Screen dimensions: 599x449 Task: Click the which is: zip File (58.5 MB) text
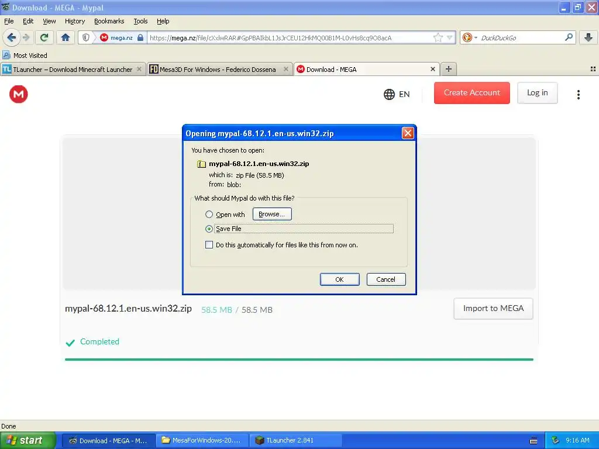coord(246,175)
